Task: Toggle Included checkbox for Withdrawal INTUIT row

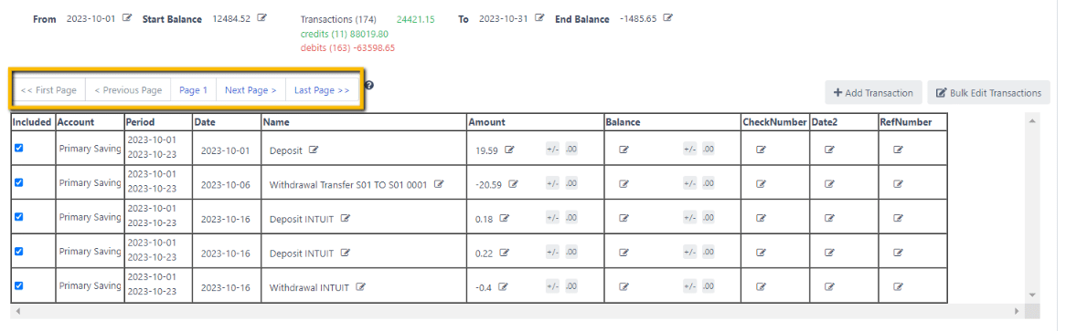Action: click(19, 285)
